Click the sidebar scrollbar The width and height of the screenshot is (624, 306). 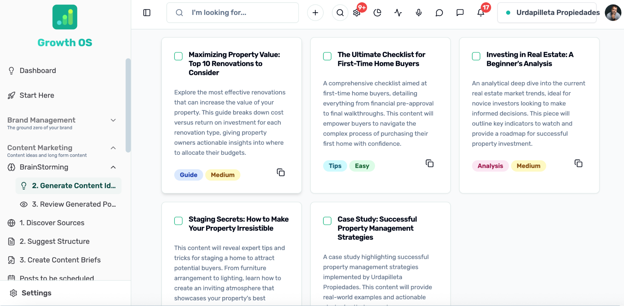128,105
